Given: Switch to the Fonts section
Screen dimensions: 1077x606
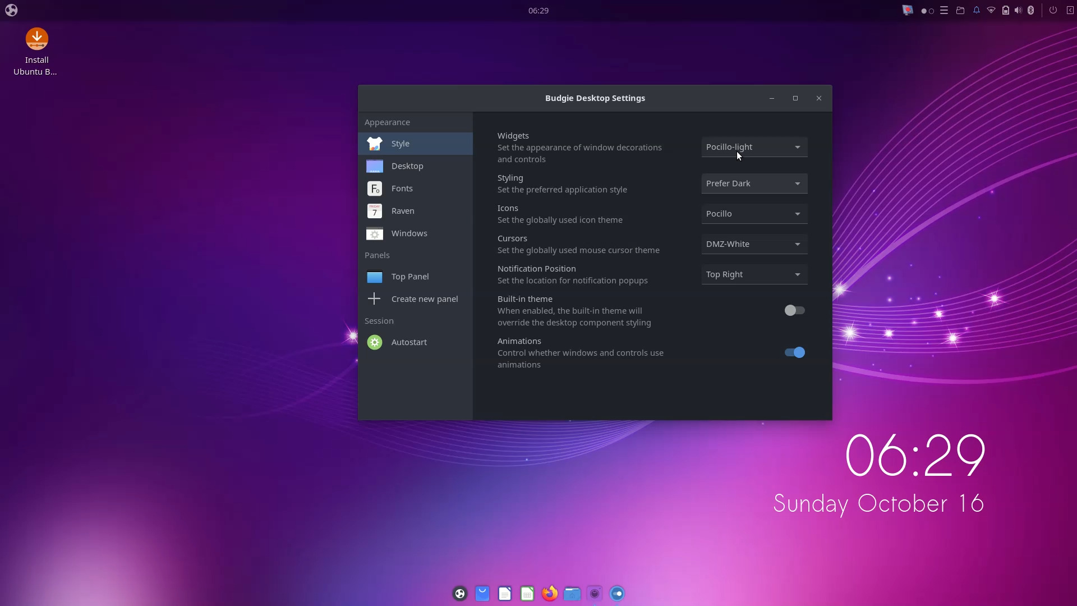Looking at the screenshot, I should pyautogui.click(x=415, y=188).
